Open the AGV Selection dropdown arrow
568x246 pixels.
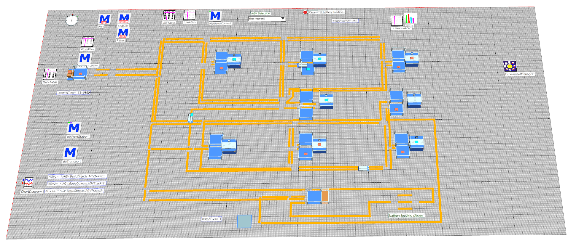pyautogui.click(x=283, y=19)
